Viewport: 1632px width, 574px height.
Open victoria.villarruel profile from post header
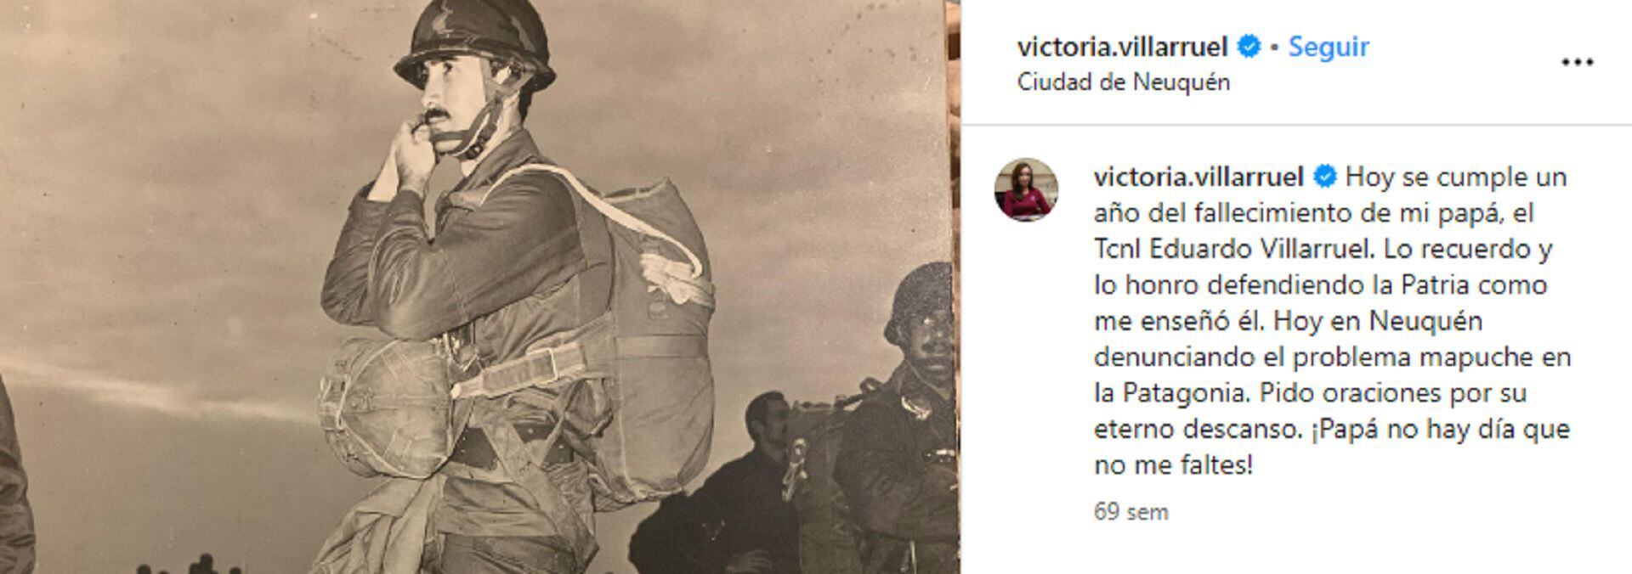pos(1122,47)
